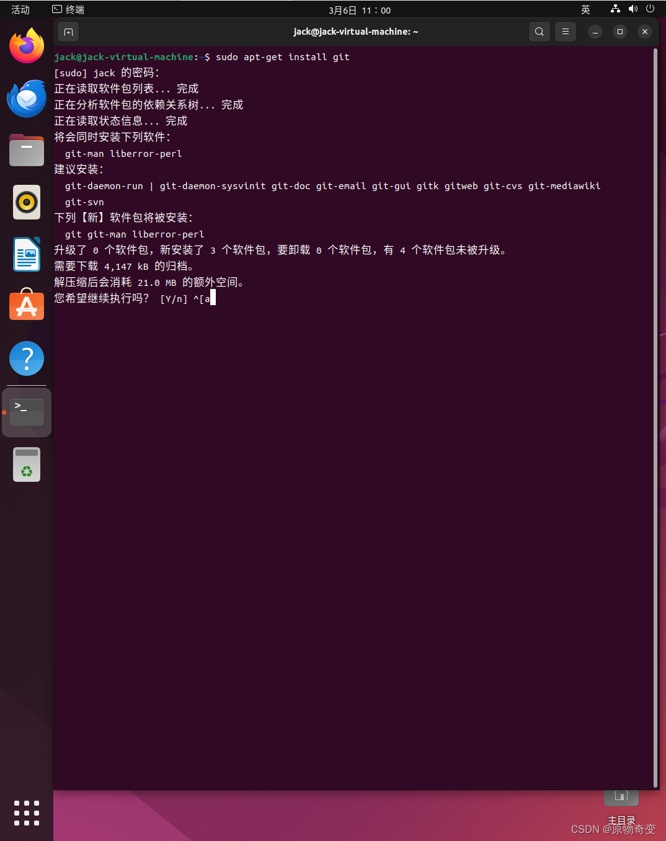
Task: Click the '[sudo] jack 的密码' line
Action: coord(107,73)
